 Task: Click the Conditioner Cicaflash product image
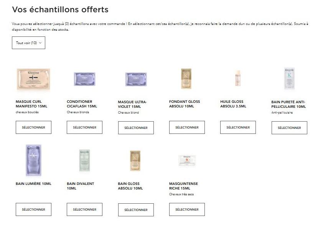pyautogui.click(x=84, y=79)
